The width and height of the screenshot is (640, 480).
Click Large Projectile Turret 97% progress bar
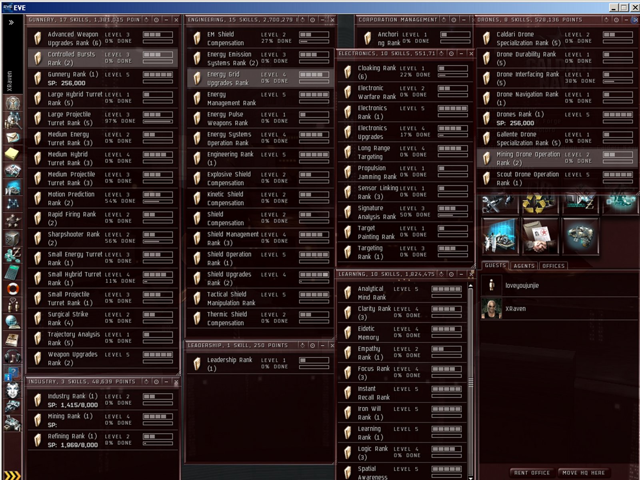(158, 121)
